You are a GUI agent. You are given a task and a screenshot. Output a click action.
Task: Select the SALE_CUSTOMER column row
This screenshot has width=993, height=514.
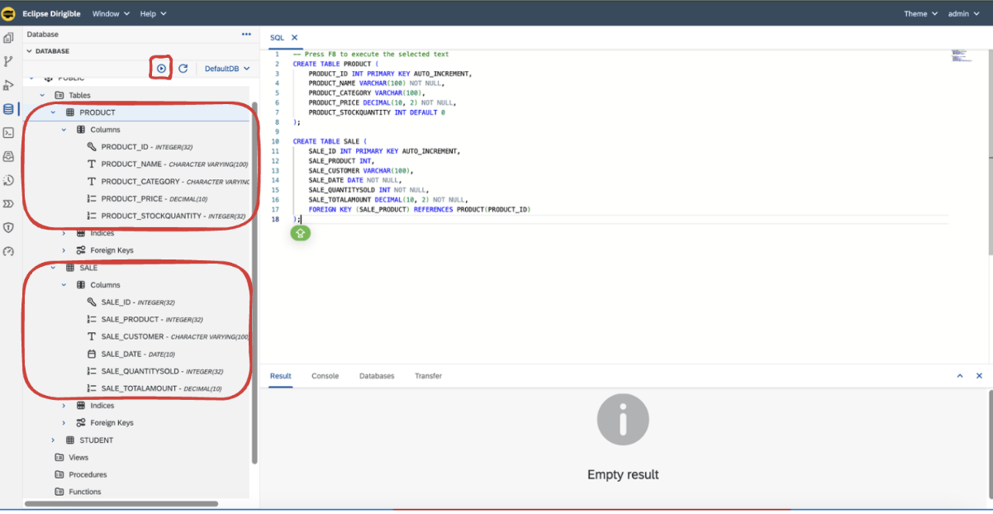(136, 337)
